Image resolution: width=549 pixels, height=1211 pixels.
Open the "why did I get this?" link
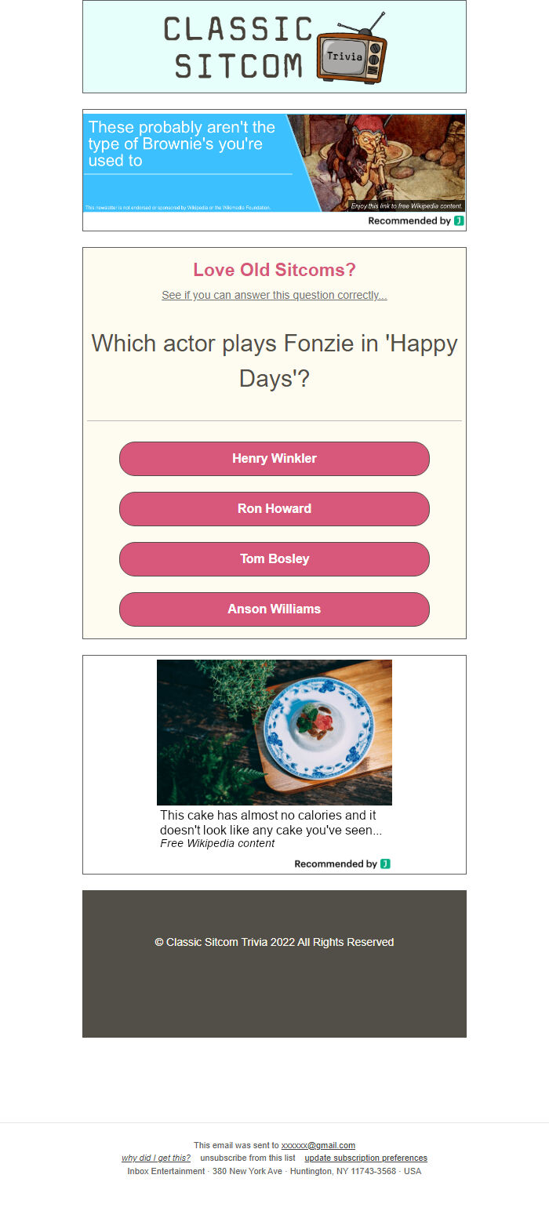155,1158
